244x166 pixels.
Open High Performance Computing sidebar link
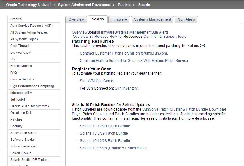[x=34, y=86]
